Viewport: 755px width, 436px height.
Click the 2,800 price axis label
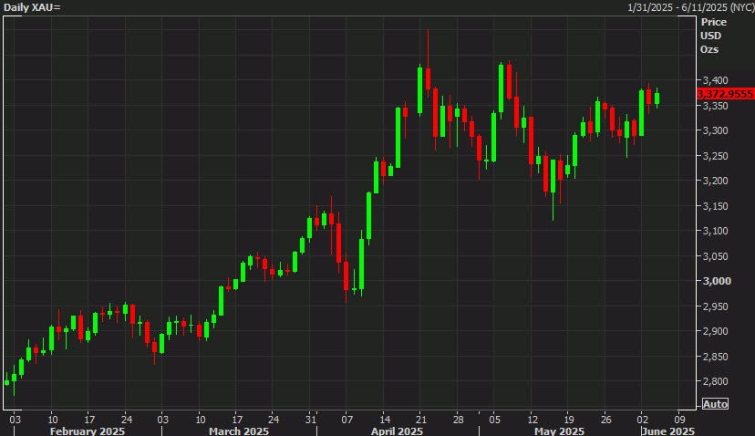click(x=715, y=381)
